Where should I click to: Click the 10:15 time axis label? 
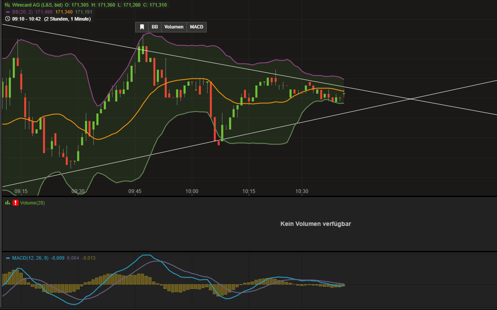(249, 191)
